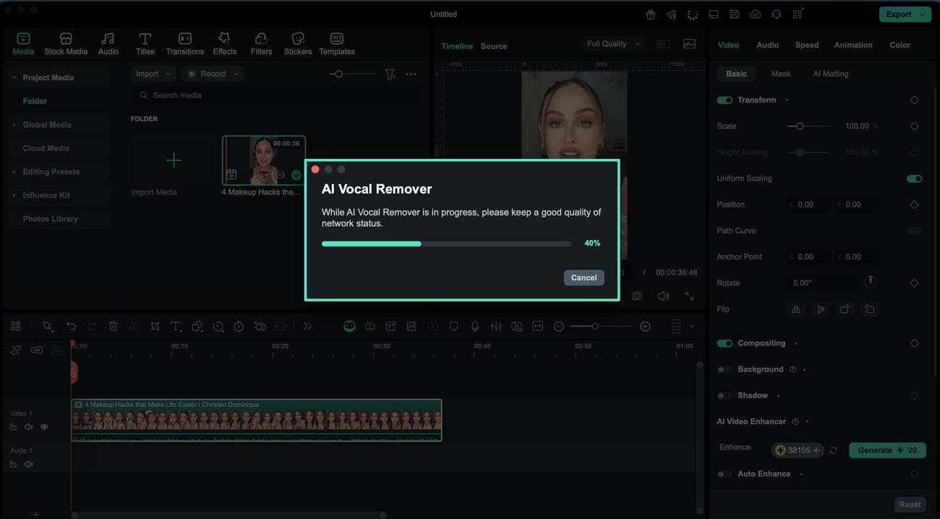The width and height of the screenshot is (940, 519).
Task: Toggle Video 1 track visibility eye
Action: point(44,427)
